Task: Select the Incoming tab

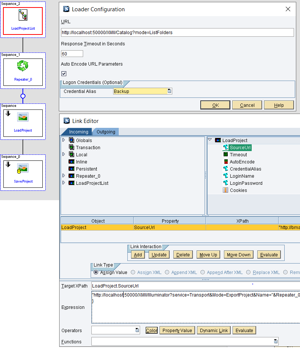Action: coord(79,132)
